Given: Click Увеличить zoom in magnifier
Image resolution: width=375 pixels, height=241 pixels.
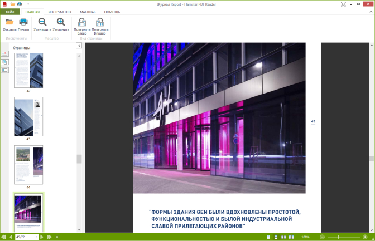Looking at the screenshot, I should [x=61, y=22].
